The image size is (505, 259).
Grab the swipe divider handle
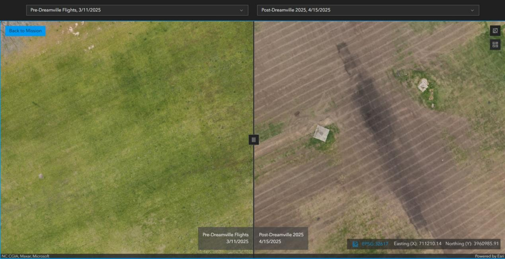253,140
